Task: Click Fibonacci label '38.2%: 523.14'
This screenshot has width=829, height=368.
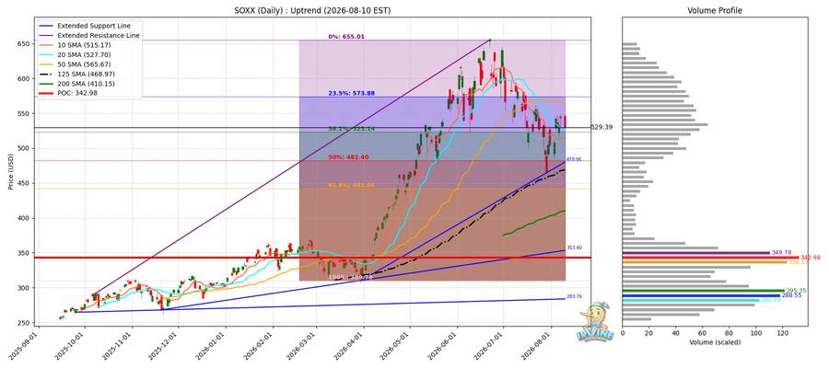Action: [x=352, y=129]
